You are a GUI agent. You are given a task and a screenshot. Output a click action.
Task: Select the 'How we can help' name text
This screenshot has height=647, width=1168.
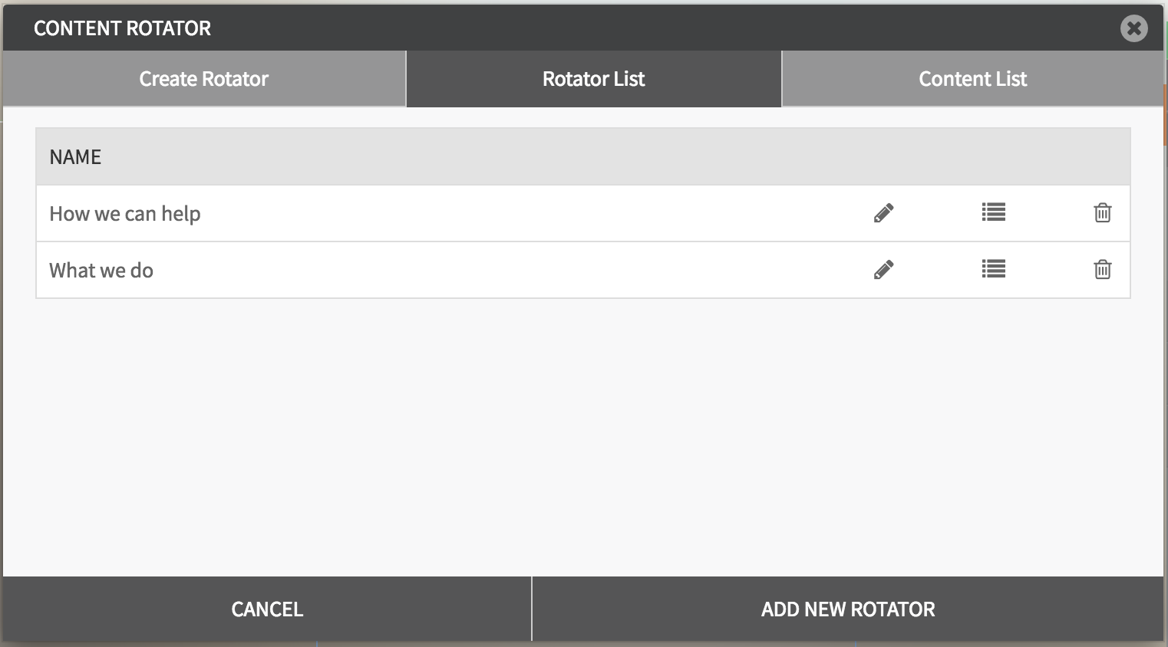(x=125, y=214)
